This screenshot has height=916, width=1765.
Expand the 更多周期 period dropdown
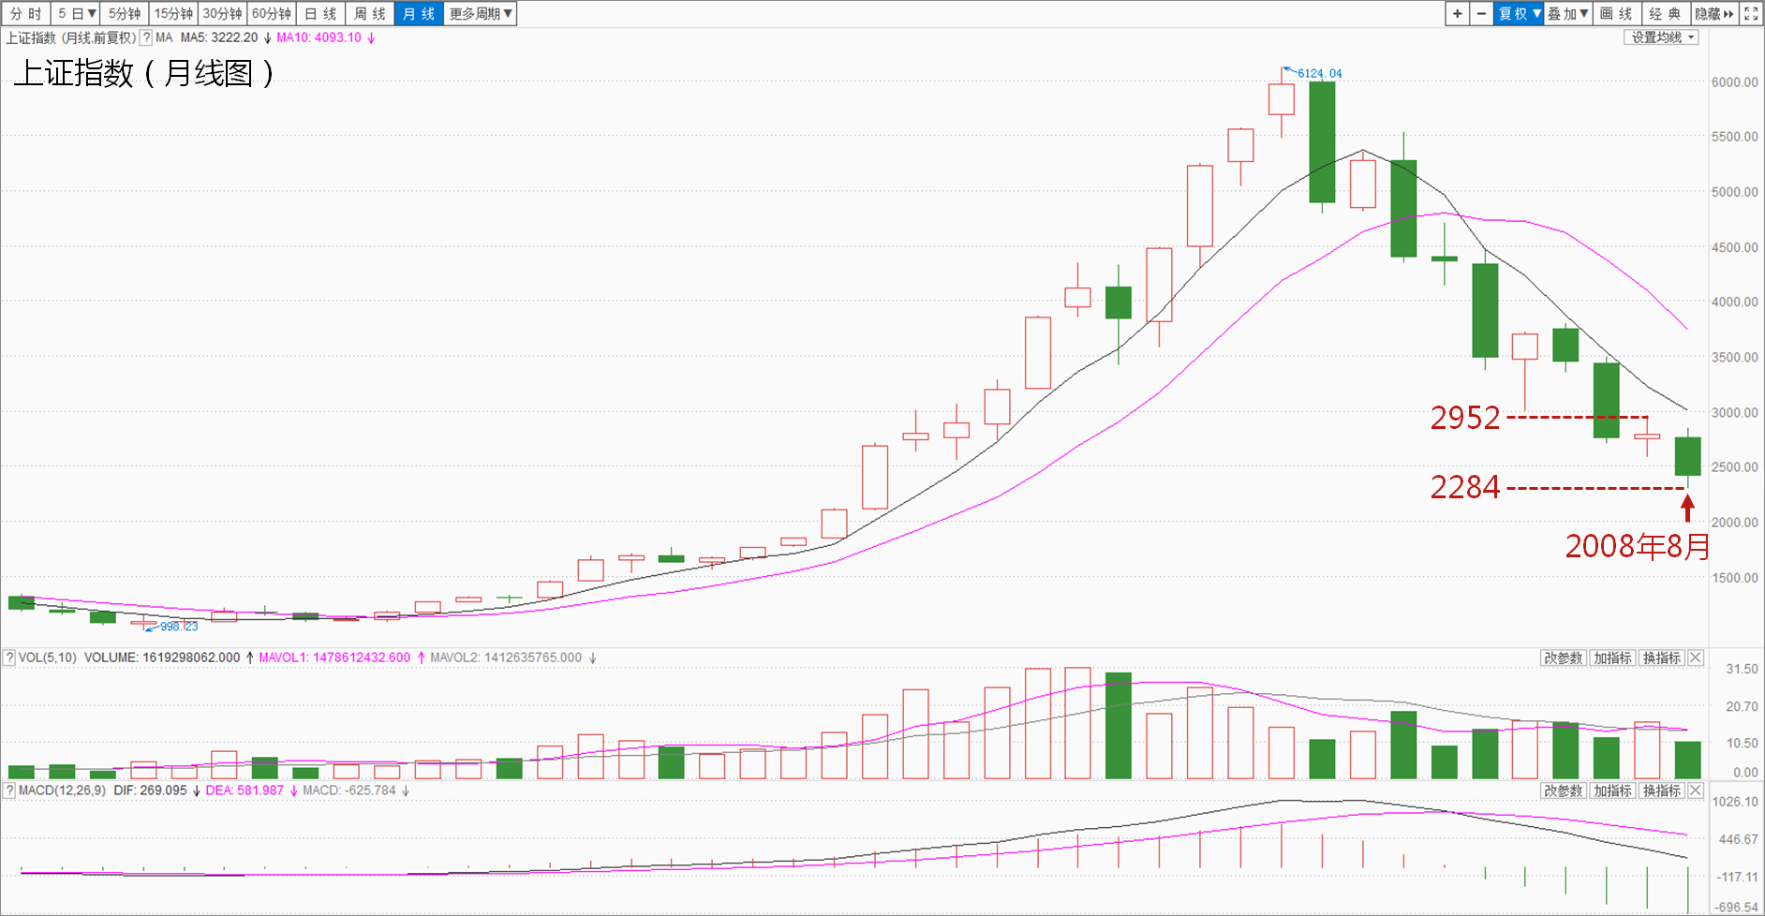(481, 14)
